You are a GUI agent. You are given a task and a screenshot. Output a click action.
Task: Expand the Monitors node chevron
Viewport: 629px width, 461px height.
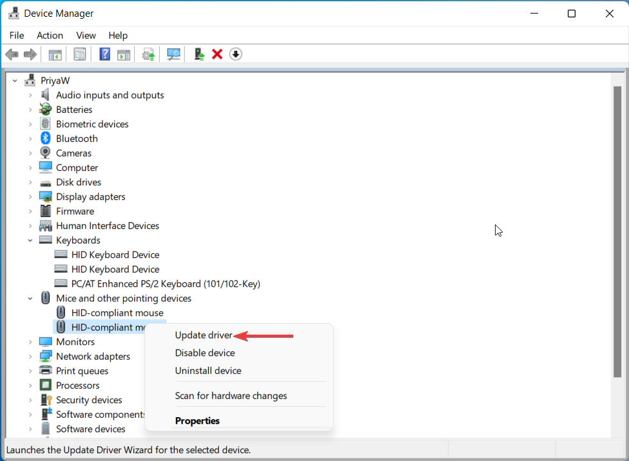30,342
